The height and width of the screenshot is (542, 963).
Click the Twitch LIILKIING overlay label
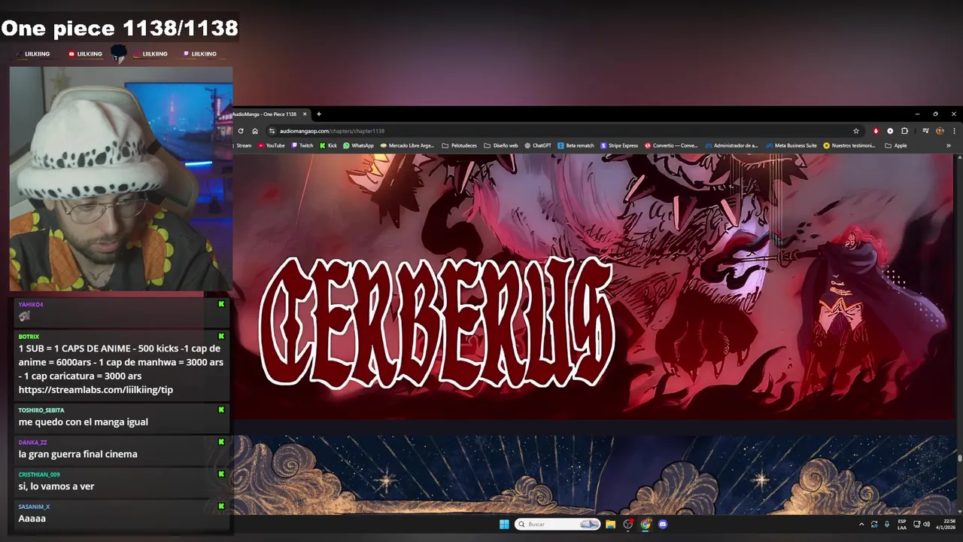click(201, 54)
